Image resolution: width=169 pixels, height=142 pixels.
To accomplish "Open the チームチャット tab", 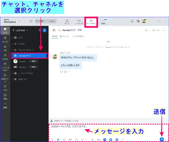I will [x=91, y=22].
